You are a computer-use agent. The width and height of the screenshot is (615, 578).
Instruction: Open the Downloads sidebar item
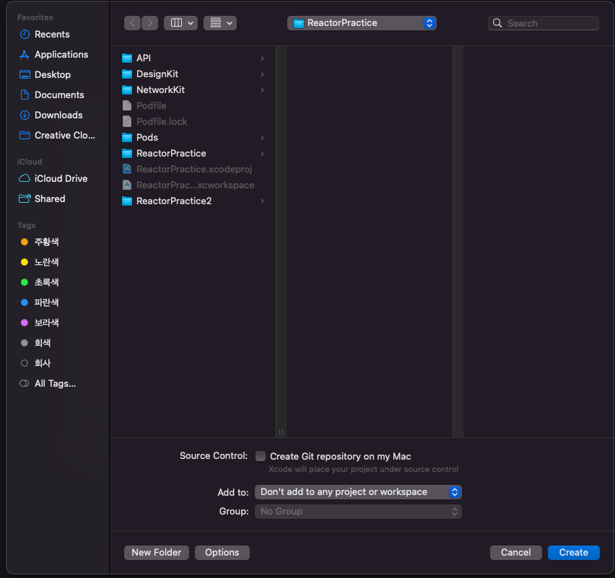pos(51,115)
